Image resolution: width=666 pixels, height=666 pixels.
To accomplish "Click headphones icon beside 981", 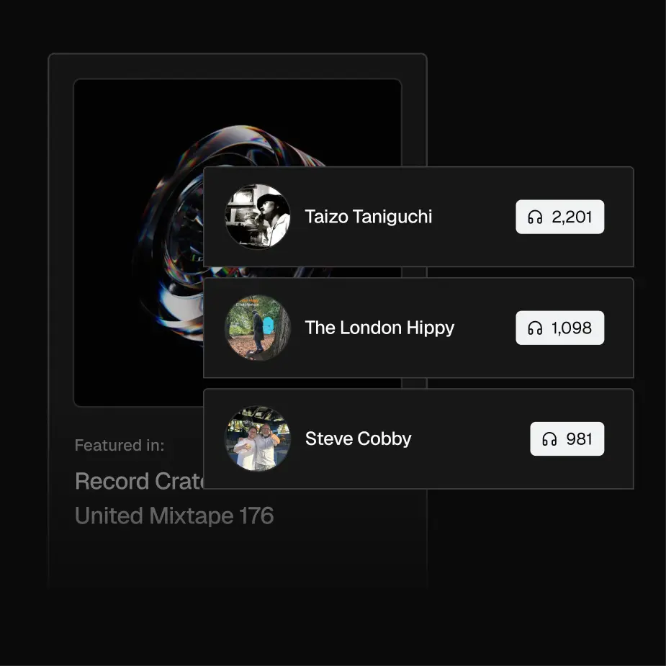I will [549, 438].
